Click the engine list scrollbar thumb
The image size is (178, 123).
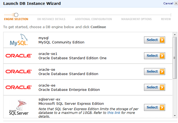175,58
